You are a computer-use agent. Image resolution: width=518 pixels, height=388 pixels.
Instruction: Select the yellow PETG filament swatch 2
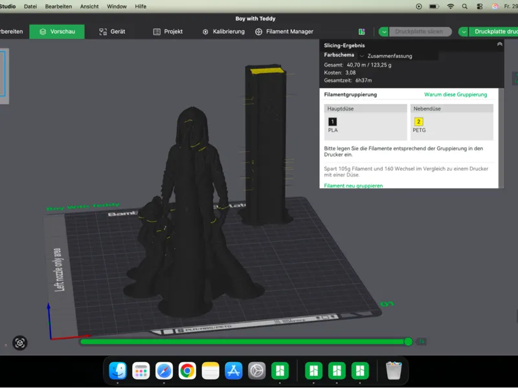pos(418,122)
